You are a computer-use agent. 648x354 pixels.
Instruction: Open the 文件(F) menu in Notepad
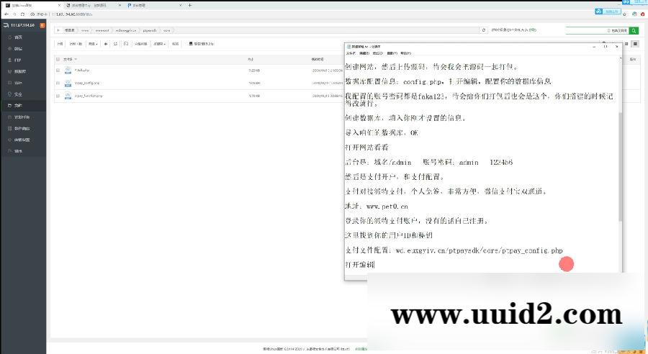351,53
